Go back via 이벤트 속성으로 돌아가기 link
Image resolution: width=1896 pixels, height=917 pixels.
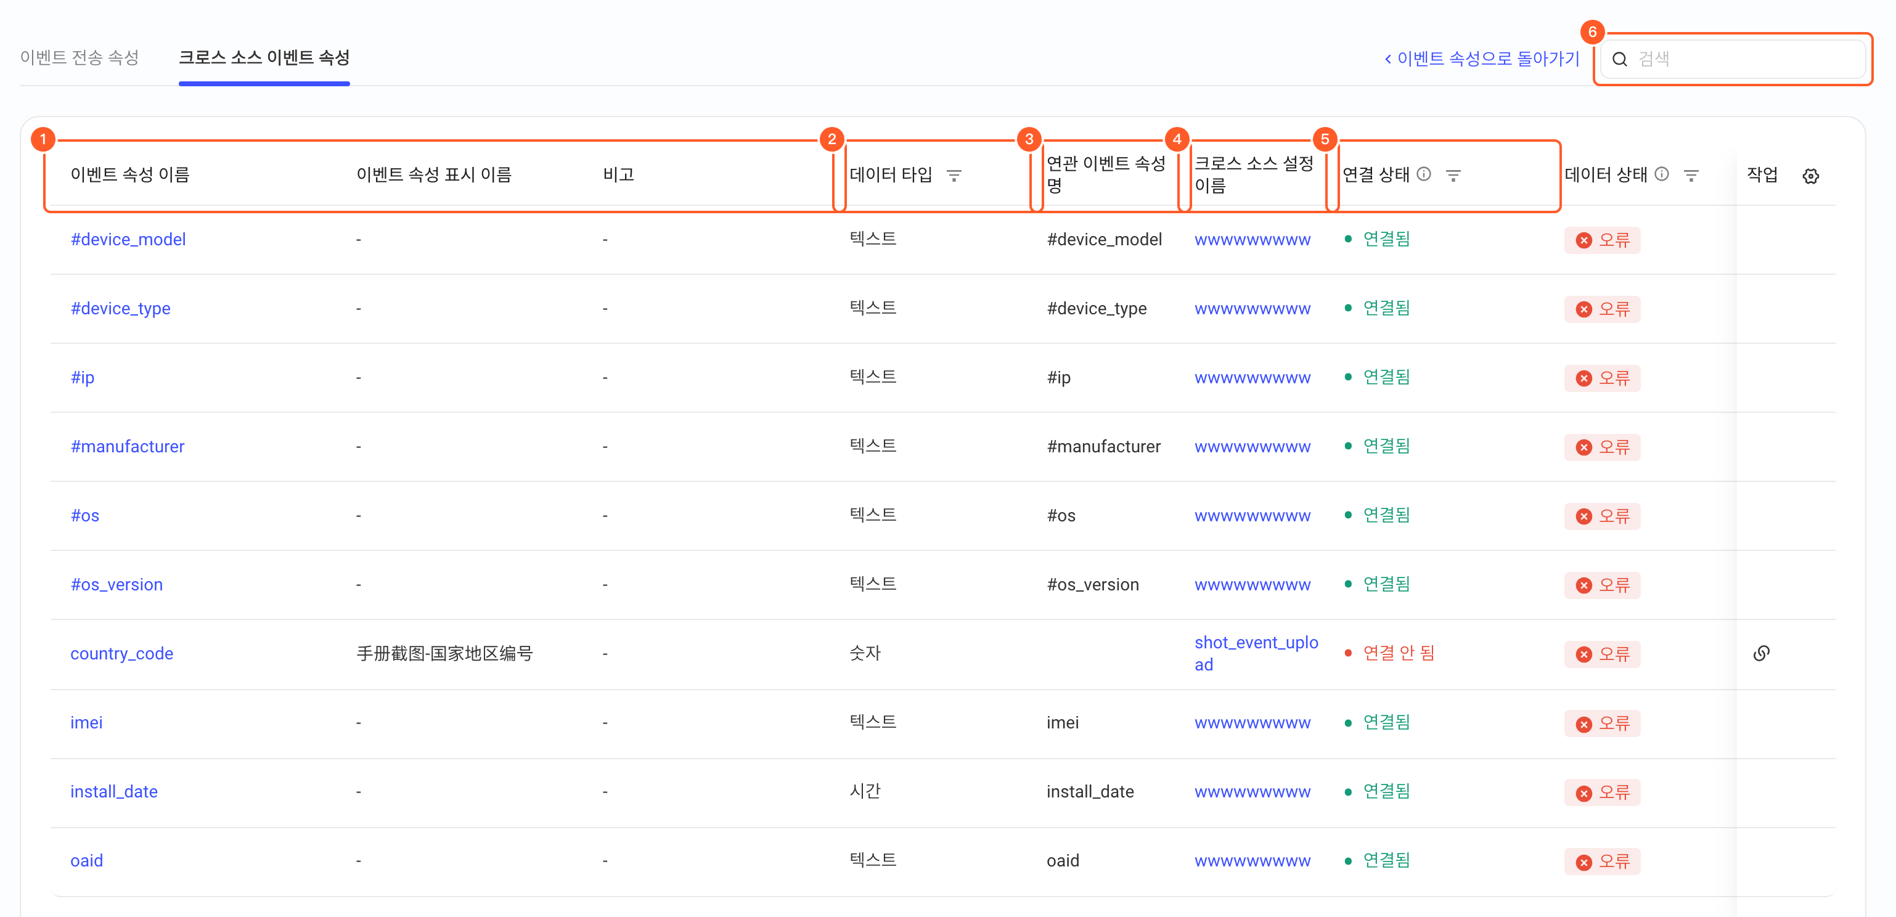(x=1482, y=58)
